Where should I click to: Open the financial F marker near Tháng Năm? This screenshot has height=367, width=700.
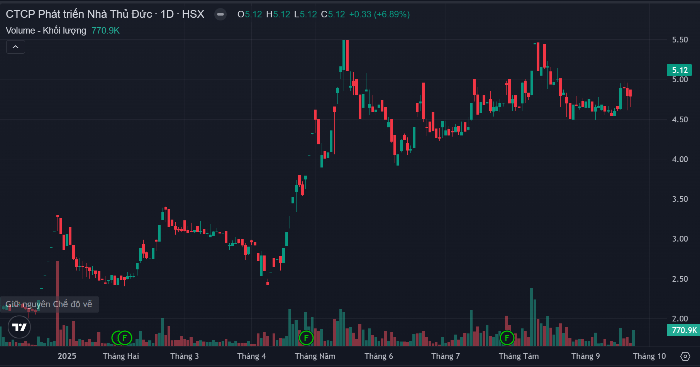306,338
